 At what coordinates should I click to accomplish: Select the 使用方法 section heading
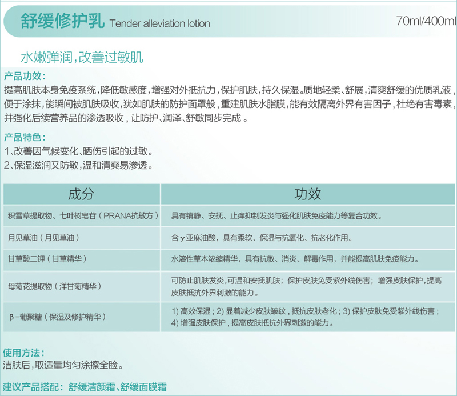pyautogui.click(x=25, y=352)
